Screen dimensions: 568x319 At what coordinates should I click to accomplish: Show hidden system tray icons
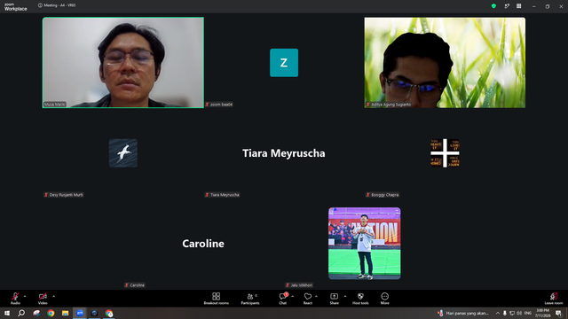click(x=498, y=313)
